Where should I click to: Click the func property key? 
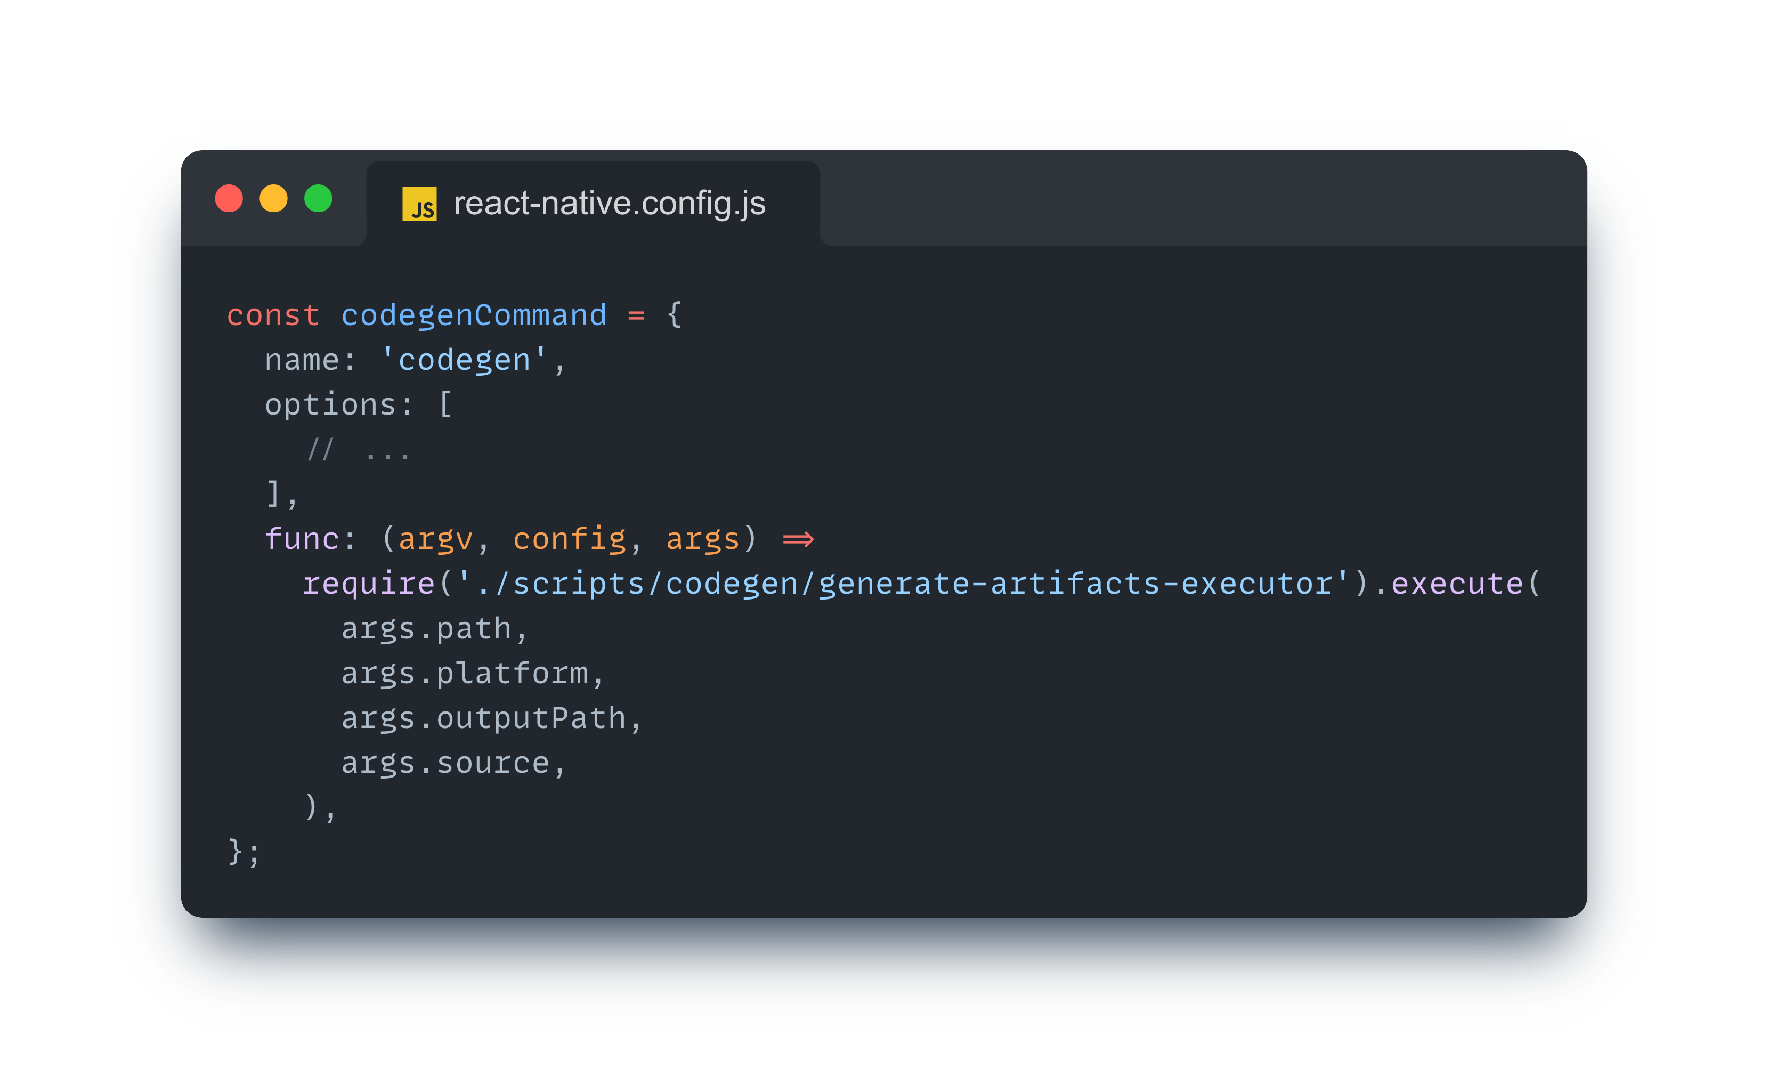(x=302, y=539)
